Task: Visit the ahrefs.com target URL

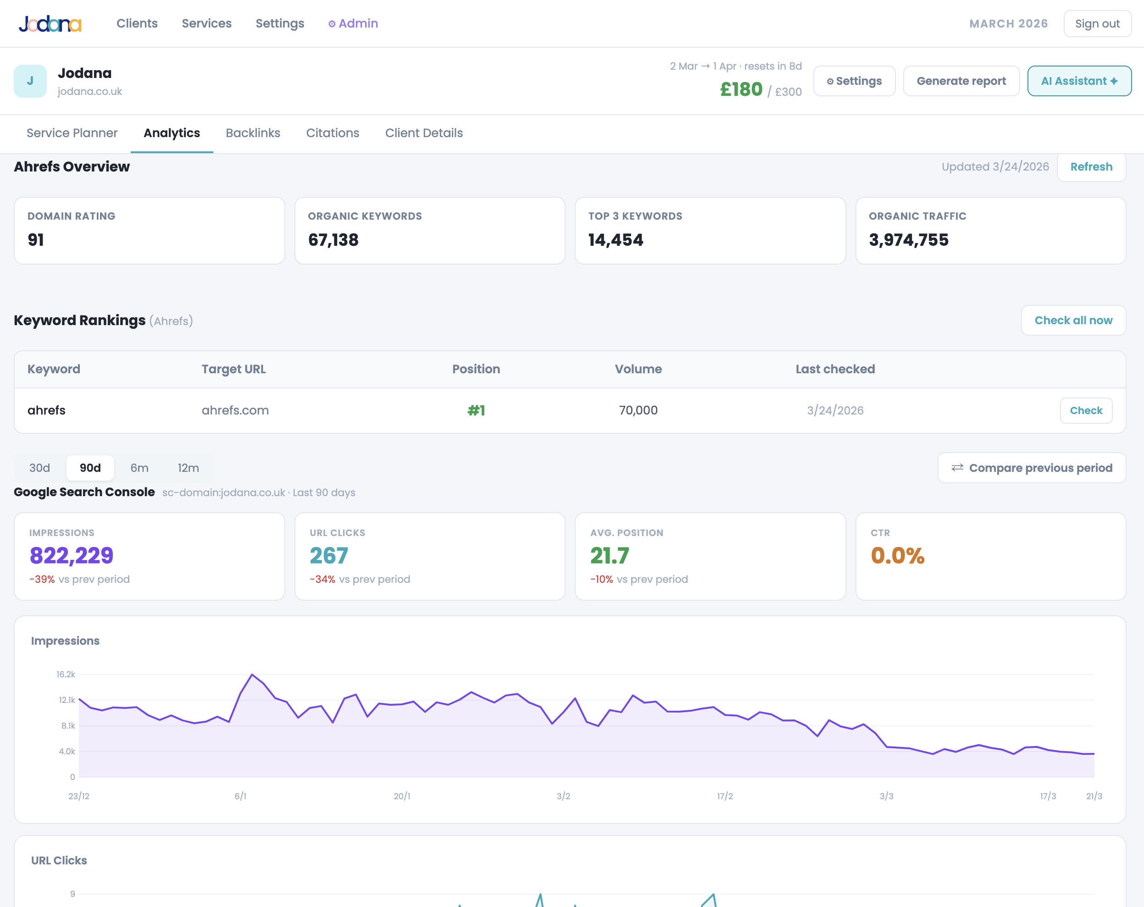Action: pyautogui.click(x=235, y=410)
